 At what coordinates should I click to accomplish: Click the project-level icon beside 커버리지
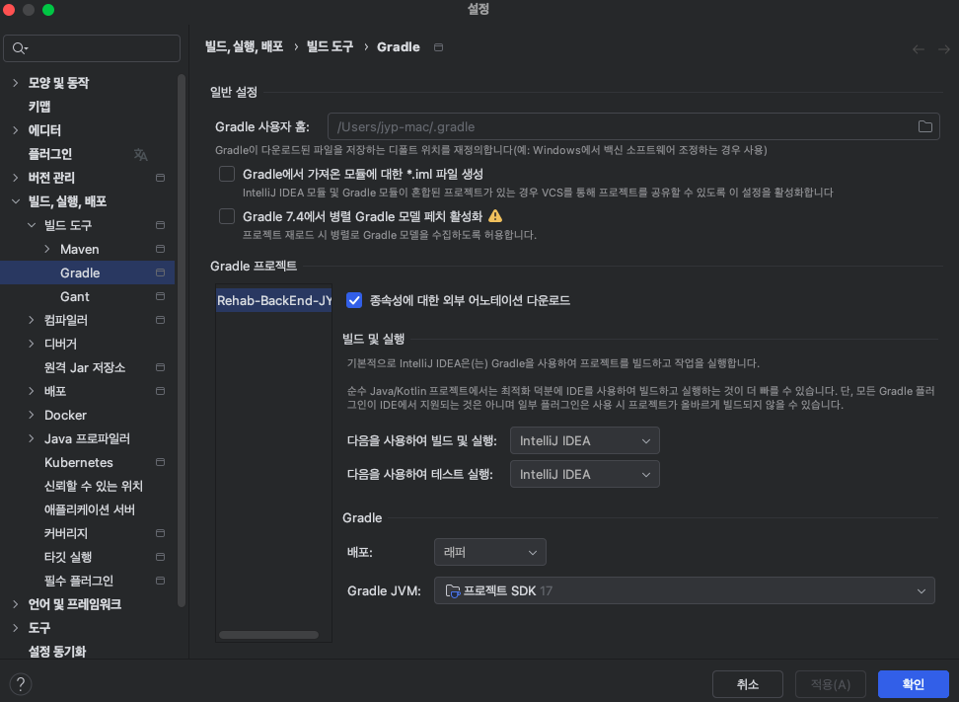click(160, 533)
